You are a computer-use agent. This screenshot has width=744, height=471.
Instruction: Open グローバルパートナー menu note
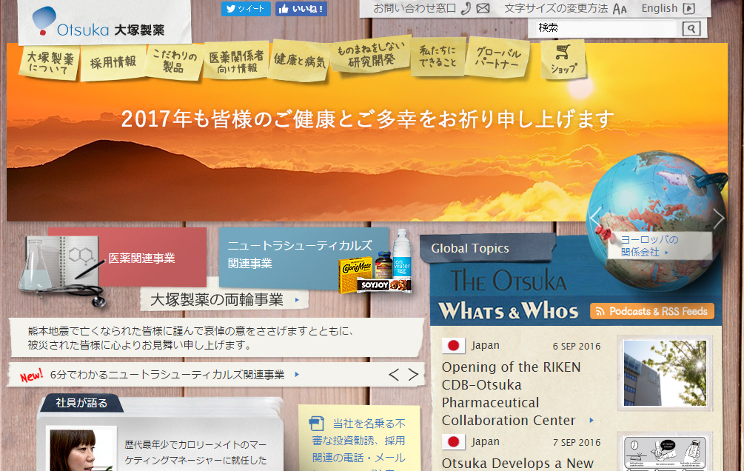click(x=498, y=58)
